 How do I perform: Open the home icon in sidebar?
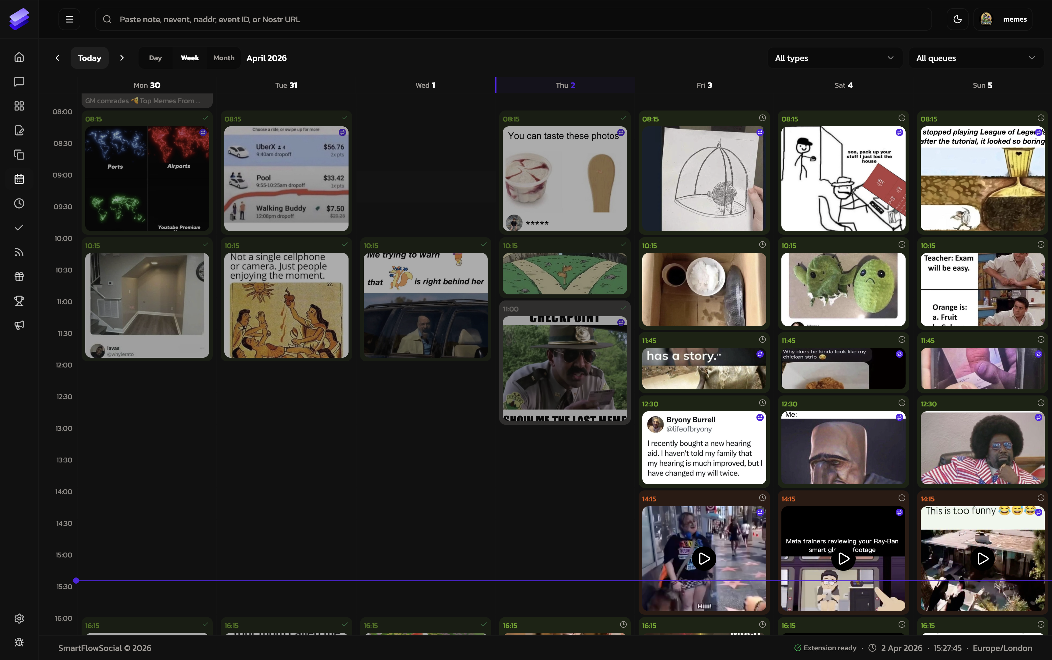point(19,57)
